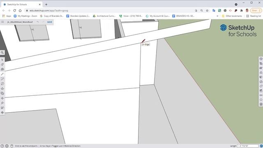Open the Brandeis Updates bookmark
The image size is (263, 148).
point(78,16)
